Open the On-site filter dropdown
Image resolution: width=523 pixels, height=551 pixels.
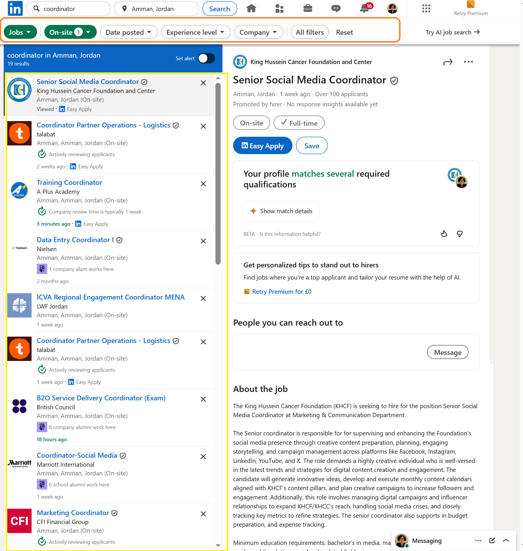pyautogui.click(x=70, y=32)
